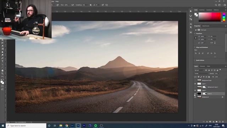Viewport: 227px width, 128px height.
Task: Change screen mode via bottom toolbar icon
Action: point(2,89)
